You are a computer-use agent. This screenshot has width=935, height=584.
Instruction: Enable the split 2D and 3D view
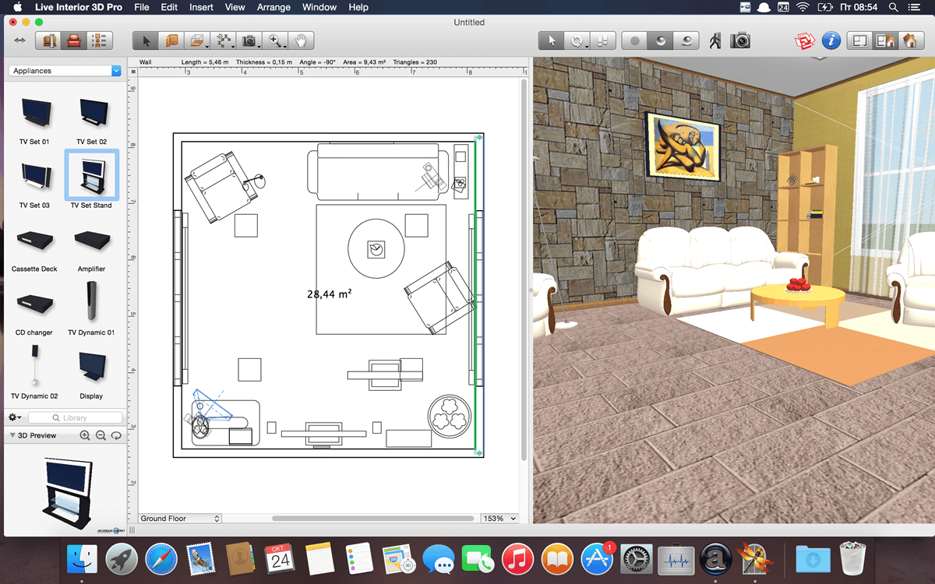884,40
